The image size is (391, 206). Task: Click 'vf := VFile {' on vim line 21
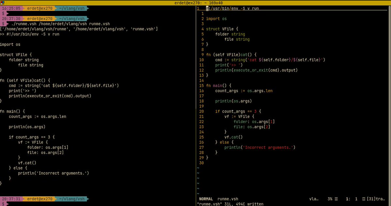[239, 117]
